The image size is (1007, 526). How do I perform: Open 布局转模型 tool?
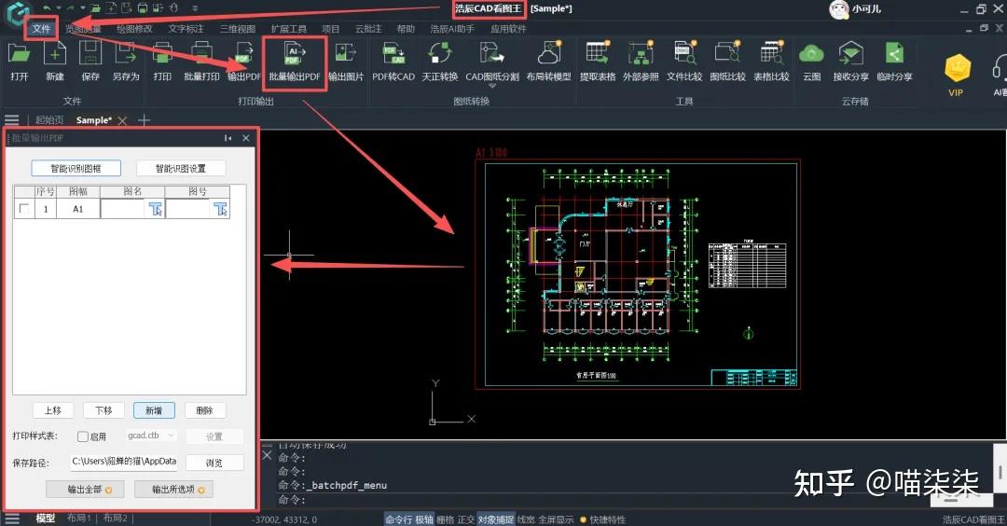point(548,62)
